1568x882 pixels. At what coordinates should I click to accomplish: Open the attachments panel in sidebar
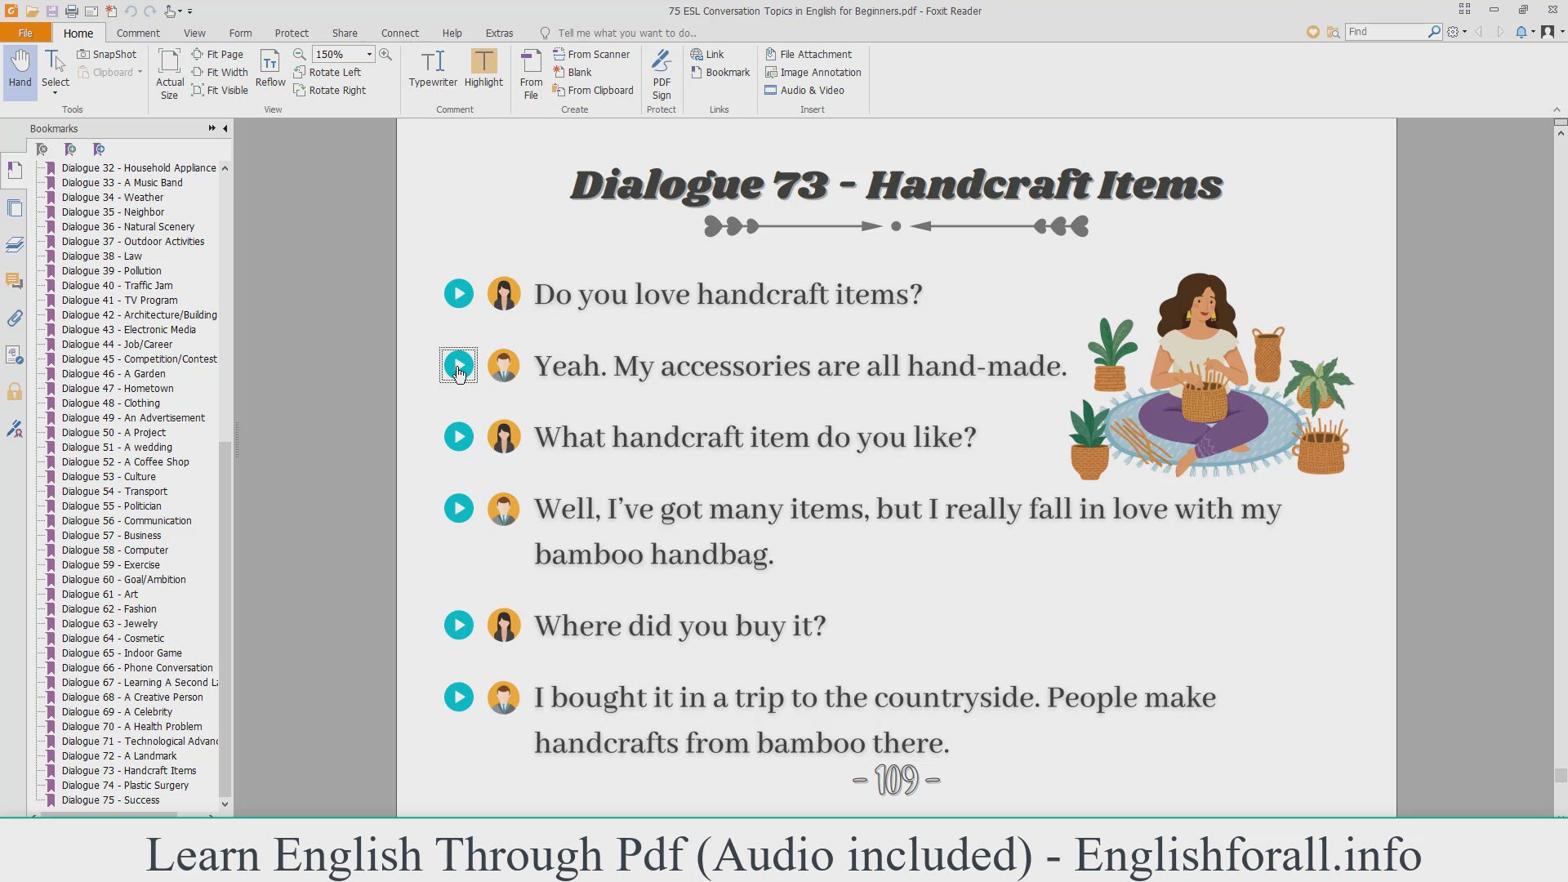[x=15, y=318]
